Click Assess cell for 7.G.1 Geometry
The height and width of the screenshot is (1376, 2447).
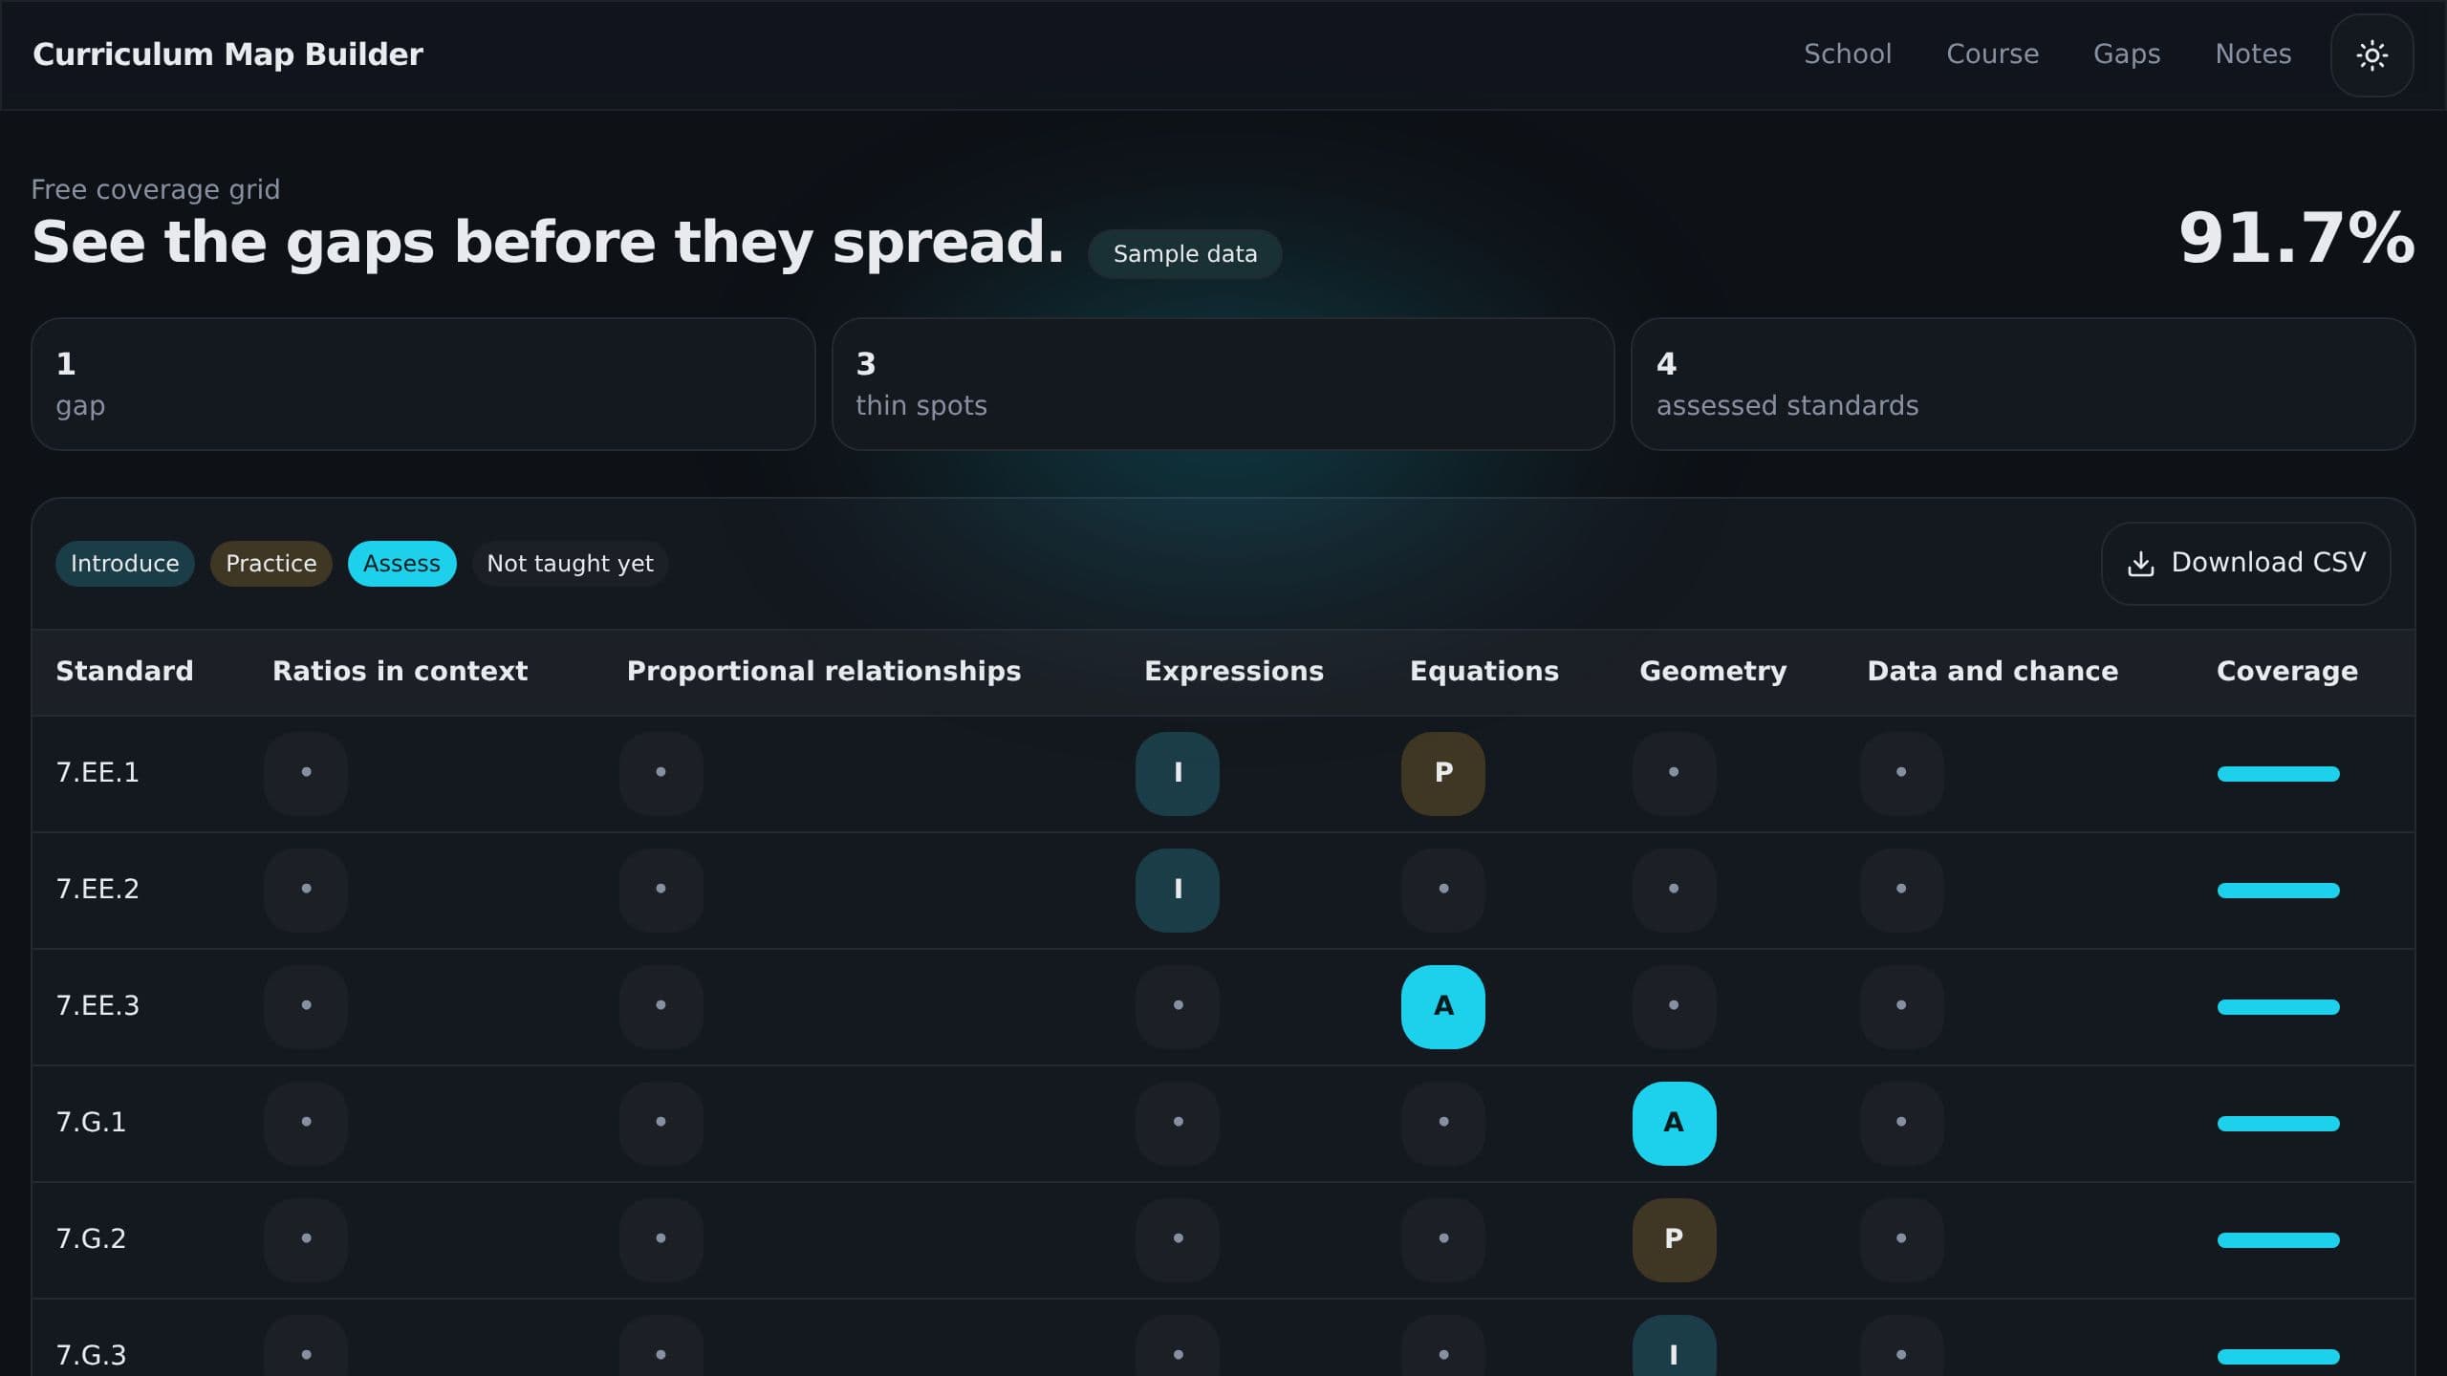coord(1674,1123)
